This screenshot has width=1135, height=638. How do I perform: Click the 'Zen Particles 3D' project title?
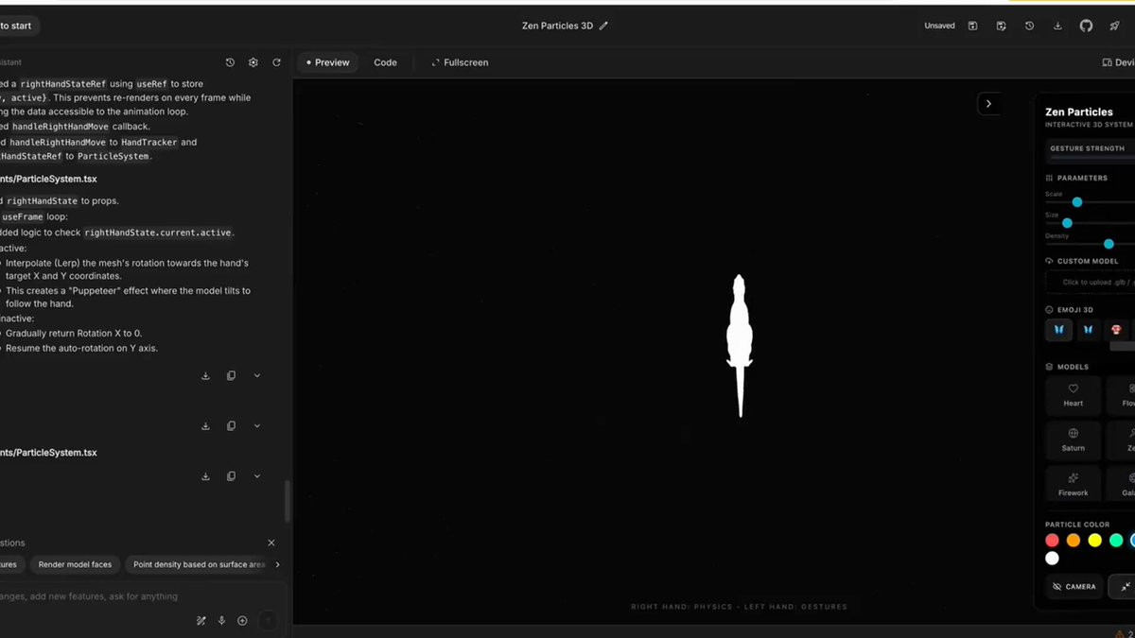point(557,26)
